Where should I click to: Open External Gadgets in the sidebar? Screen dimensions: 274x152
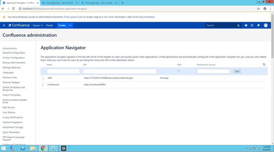[x=11, y=82]
